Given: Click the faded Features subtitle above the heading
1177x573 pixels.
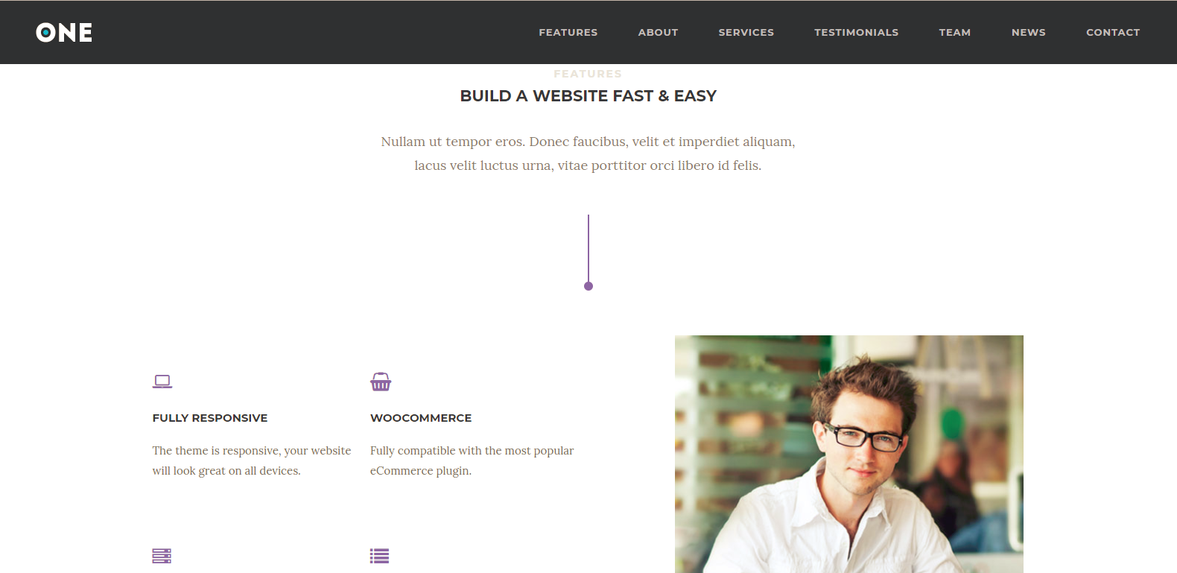Looking at the screenshot, I should 588,74.
